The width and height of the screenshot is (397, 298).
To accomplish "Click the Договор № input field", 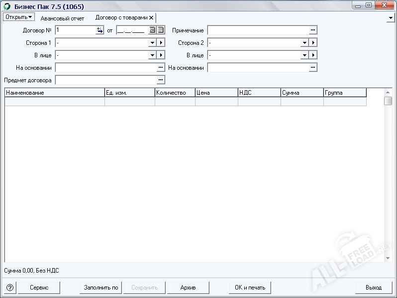I will (75, 30).
